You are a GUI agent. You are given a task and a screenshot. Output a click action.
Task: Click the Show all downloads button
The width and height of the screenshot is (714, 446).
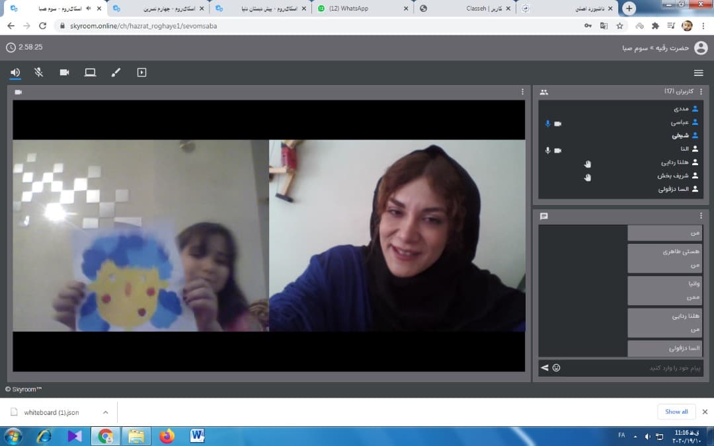click(x=676, y=412)
